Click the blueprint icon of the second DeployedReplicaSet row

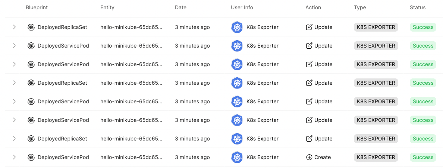coord(31,83)
